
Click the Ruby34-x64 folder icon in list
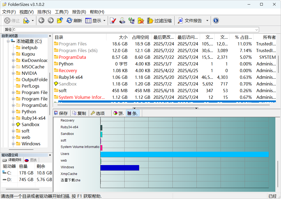tap(56, 77)
